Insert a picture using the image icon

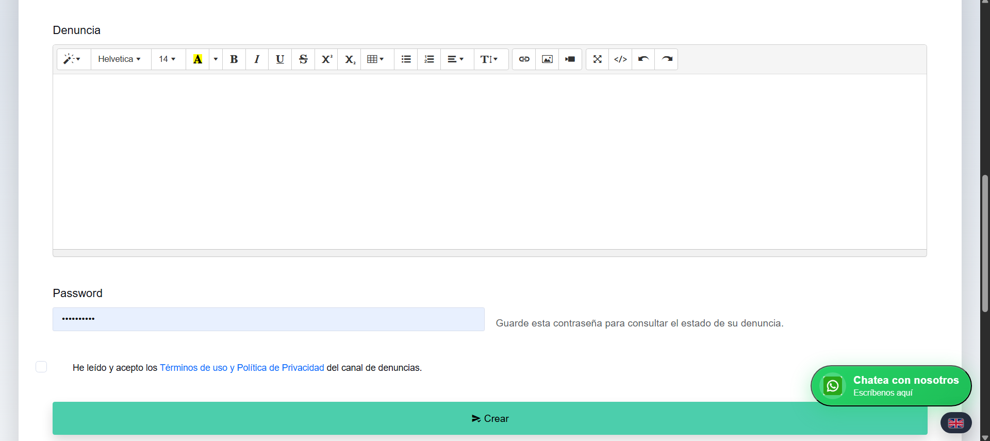(x=547, y=59)
